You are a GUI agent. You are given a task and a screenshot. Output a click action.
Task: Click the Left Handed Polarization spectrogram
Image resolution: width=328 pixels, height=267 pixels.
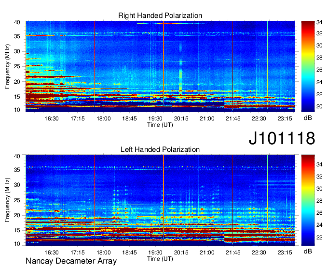[160, 200]
